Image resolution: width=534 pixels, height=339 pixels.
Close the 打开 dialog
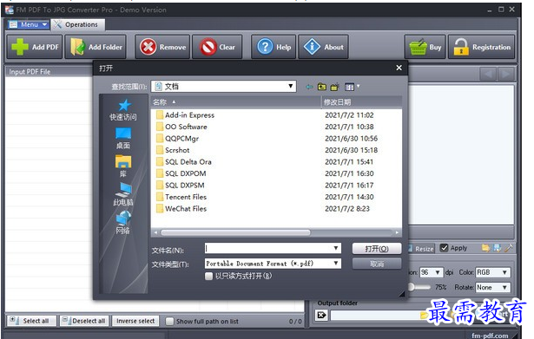coord(399,68)
